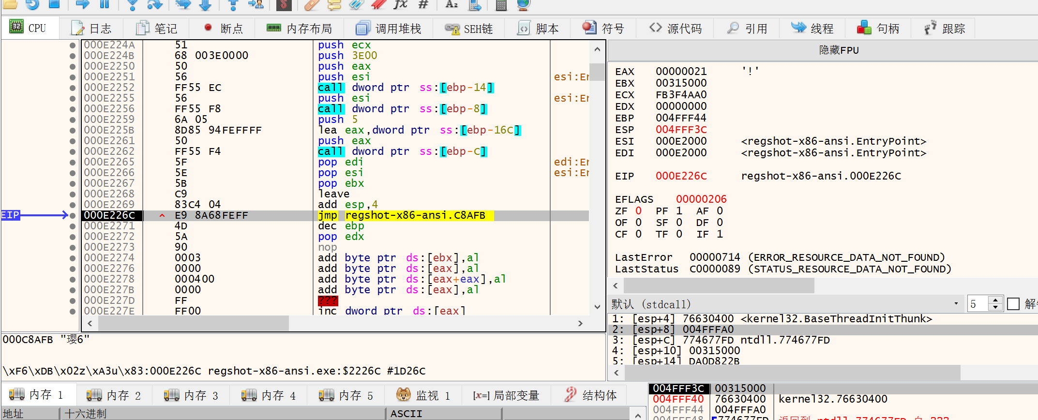This screenshot has width=1038, height=420.
Task: Click the Stop debugging square icon
Action: click(54, 4)
